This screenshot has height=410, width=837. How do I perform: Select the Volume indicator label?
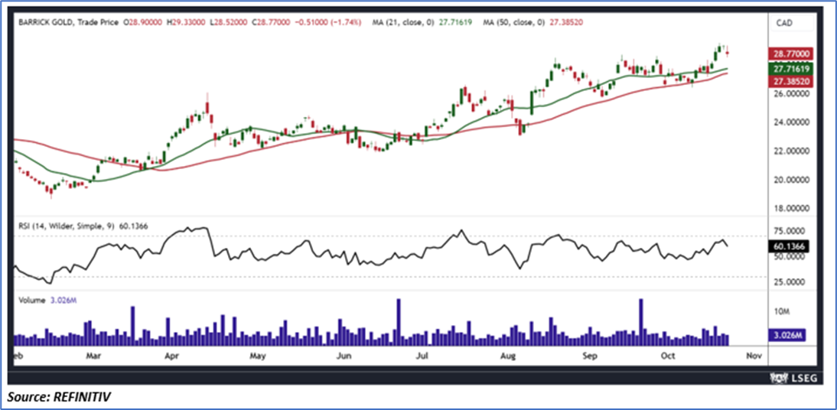(x=31, y=301)
